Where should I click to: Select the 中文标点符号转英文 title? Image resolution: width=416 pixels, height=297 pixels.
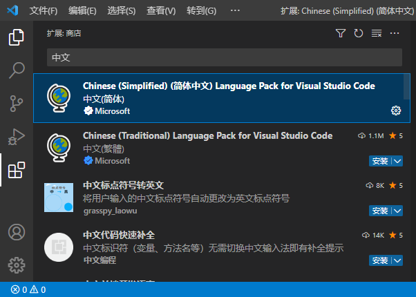point(124,185)
